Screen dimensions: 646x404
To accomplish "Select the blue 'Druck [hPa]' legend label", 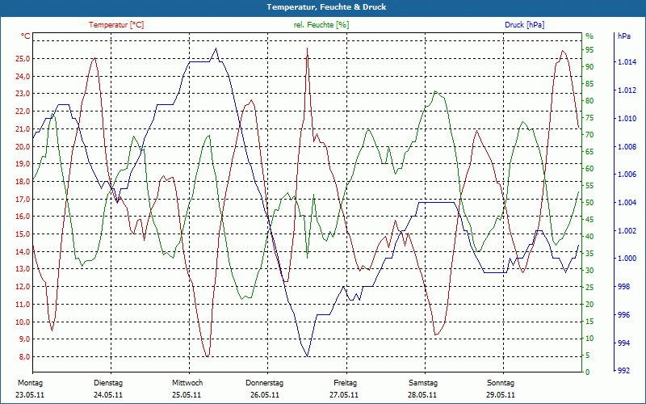I will pos(524,25).
